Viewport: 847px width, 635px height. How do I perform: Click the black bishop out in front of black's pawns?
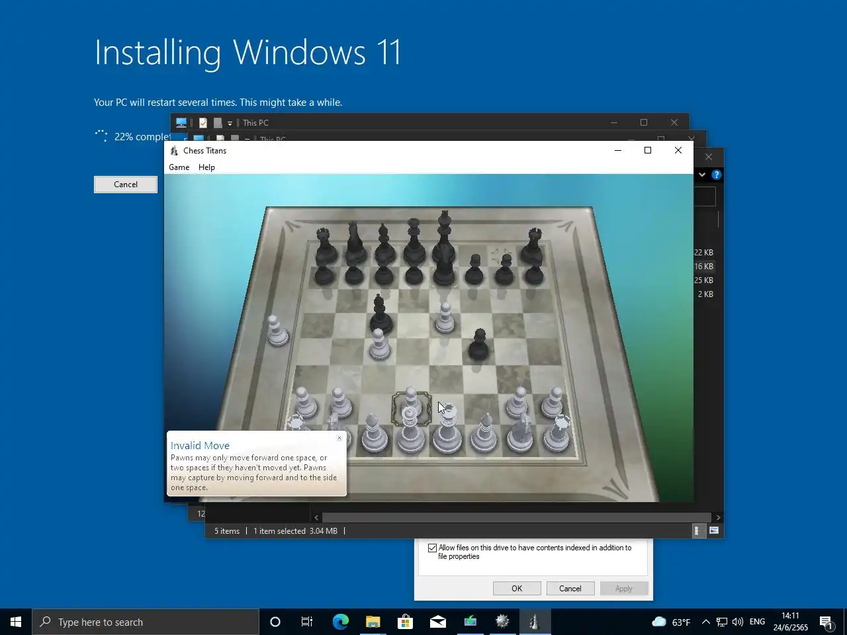[380, 314]
